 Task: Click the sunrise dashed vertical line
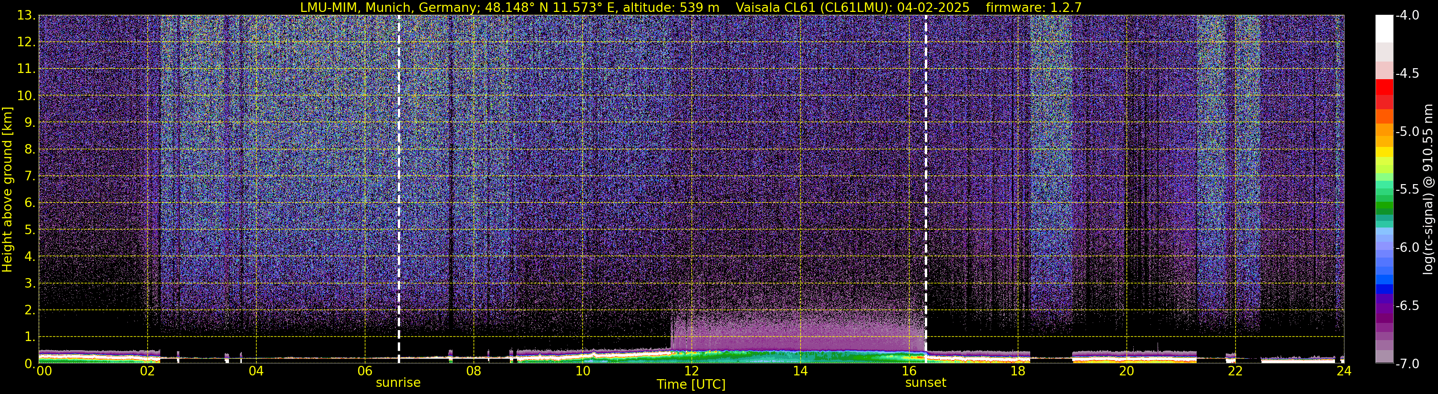tap(399, 189)
